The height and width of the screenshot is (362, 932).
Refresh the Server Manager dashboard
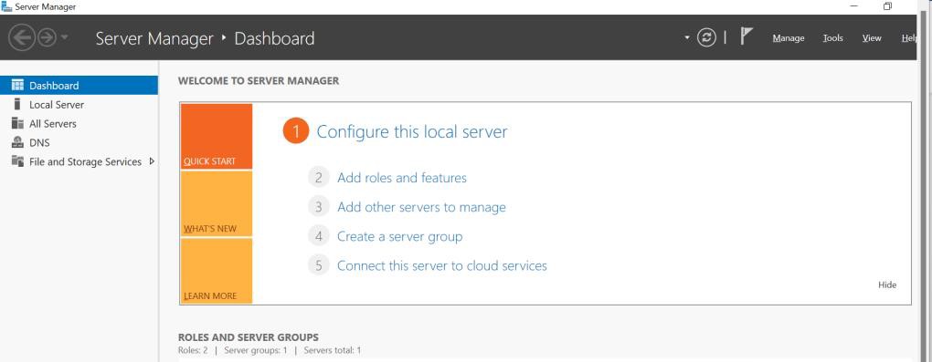tap(706, 38)
